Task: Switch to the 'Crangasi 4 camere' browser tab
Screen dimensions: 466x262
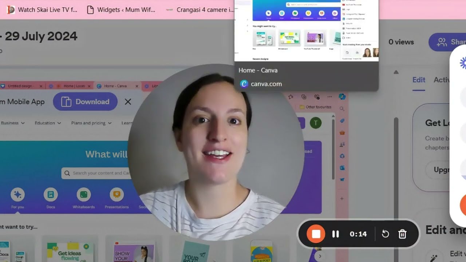Action: click(x=200, y=10)
